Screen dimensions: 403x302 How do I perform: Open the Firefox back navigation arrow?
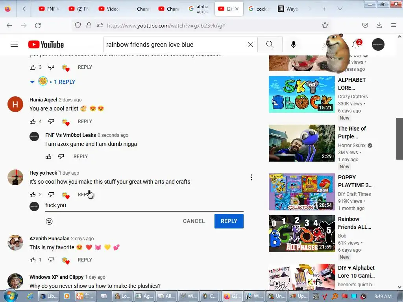point(9,26)
